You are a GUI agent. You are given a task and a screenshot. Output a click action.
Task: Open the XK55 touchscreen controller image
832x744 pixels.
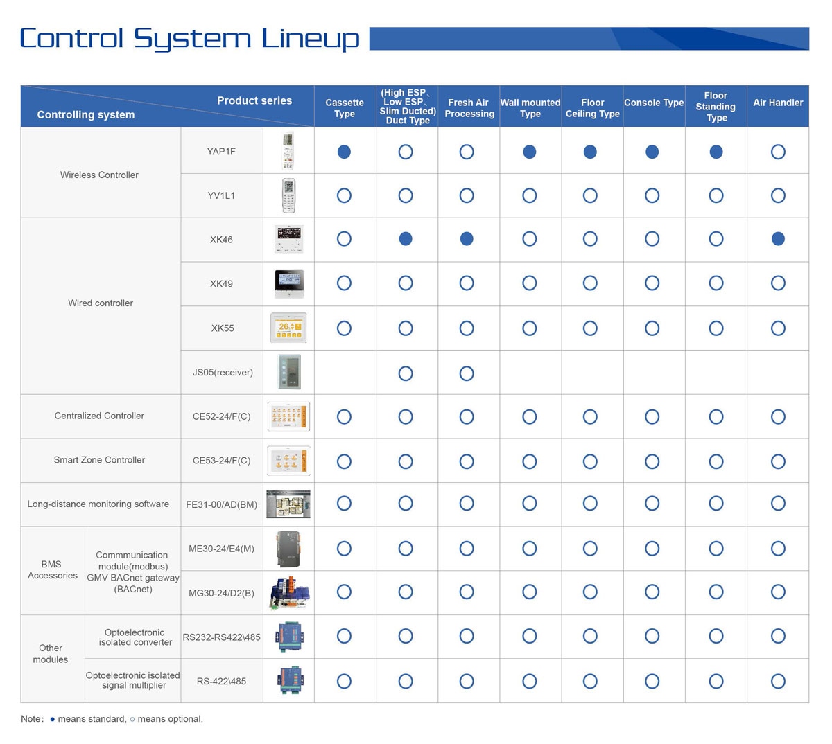[x=288, y=328]
